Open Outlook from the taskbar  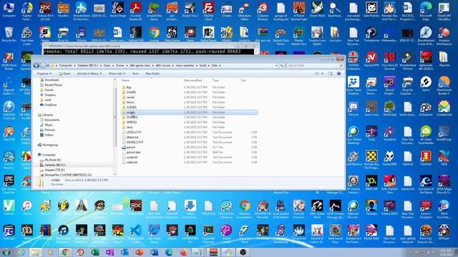click(125, 252)
